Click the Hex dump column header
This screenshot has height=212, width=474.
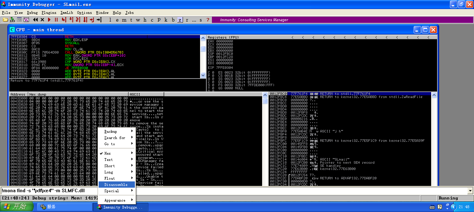click(x=78, y=94)
